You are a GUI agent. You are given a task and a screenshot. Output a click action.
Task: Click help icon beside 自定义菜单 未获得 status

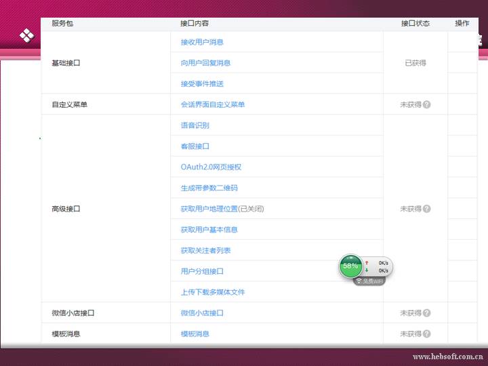click(426, 105)
